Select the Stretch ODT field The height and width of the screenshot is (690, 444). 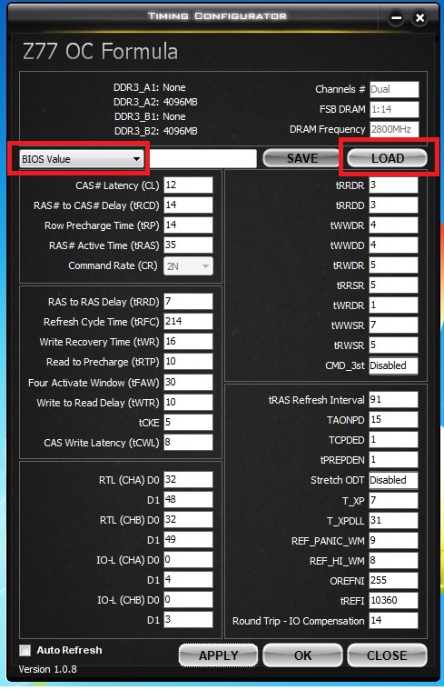[393, 480]
